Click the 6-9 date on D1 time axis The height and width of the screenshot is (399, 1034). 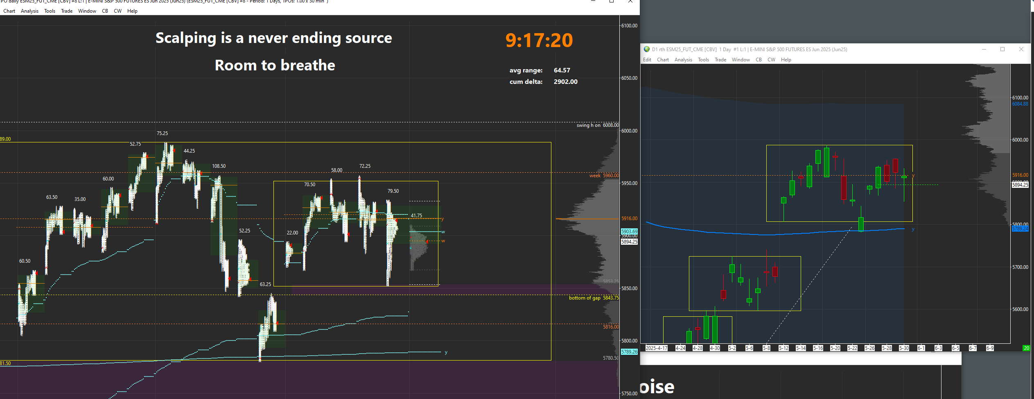(990, 348)
